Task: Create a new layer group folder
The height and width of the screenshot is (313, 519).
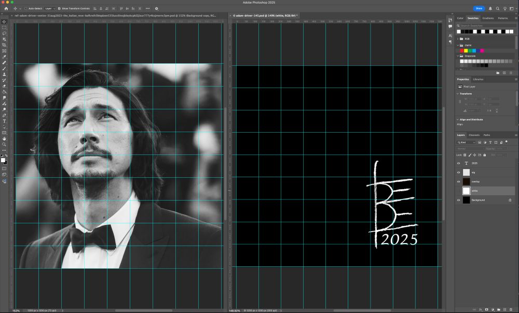Action: 498,310
